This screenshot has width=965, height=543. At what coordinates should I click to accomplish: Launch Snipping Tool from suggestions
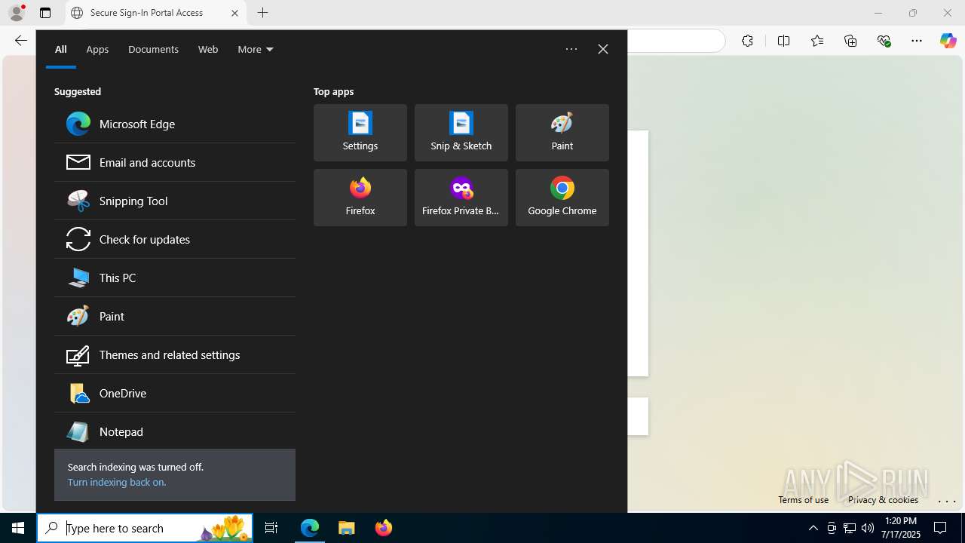tap(175, 201)
